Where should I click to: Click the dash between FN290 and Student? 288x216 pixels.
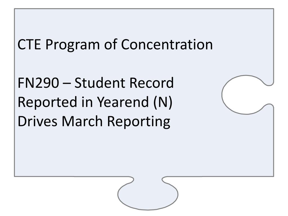(x=66, y=84)
